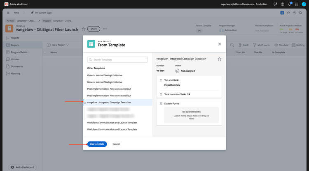The width and height of the screenshot is (309, 171).
Task: Open the user avatar in top bar
Action: click(304, 4)
